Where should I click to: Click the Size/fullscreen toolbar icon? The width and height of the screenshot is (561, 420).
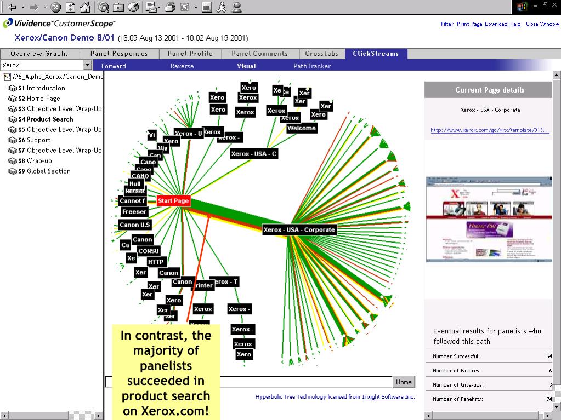[185, 7]
